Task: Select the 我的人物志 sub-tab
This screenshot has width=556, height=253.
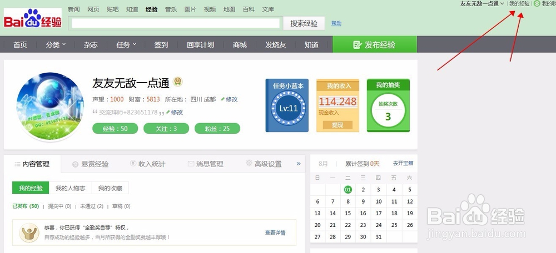Action: (x=71, y=188)
